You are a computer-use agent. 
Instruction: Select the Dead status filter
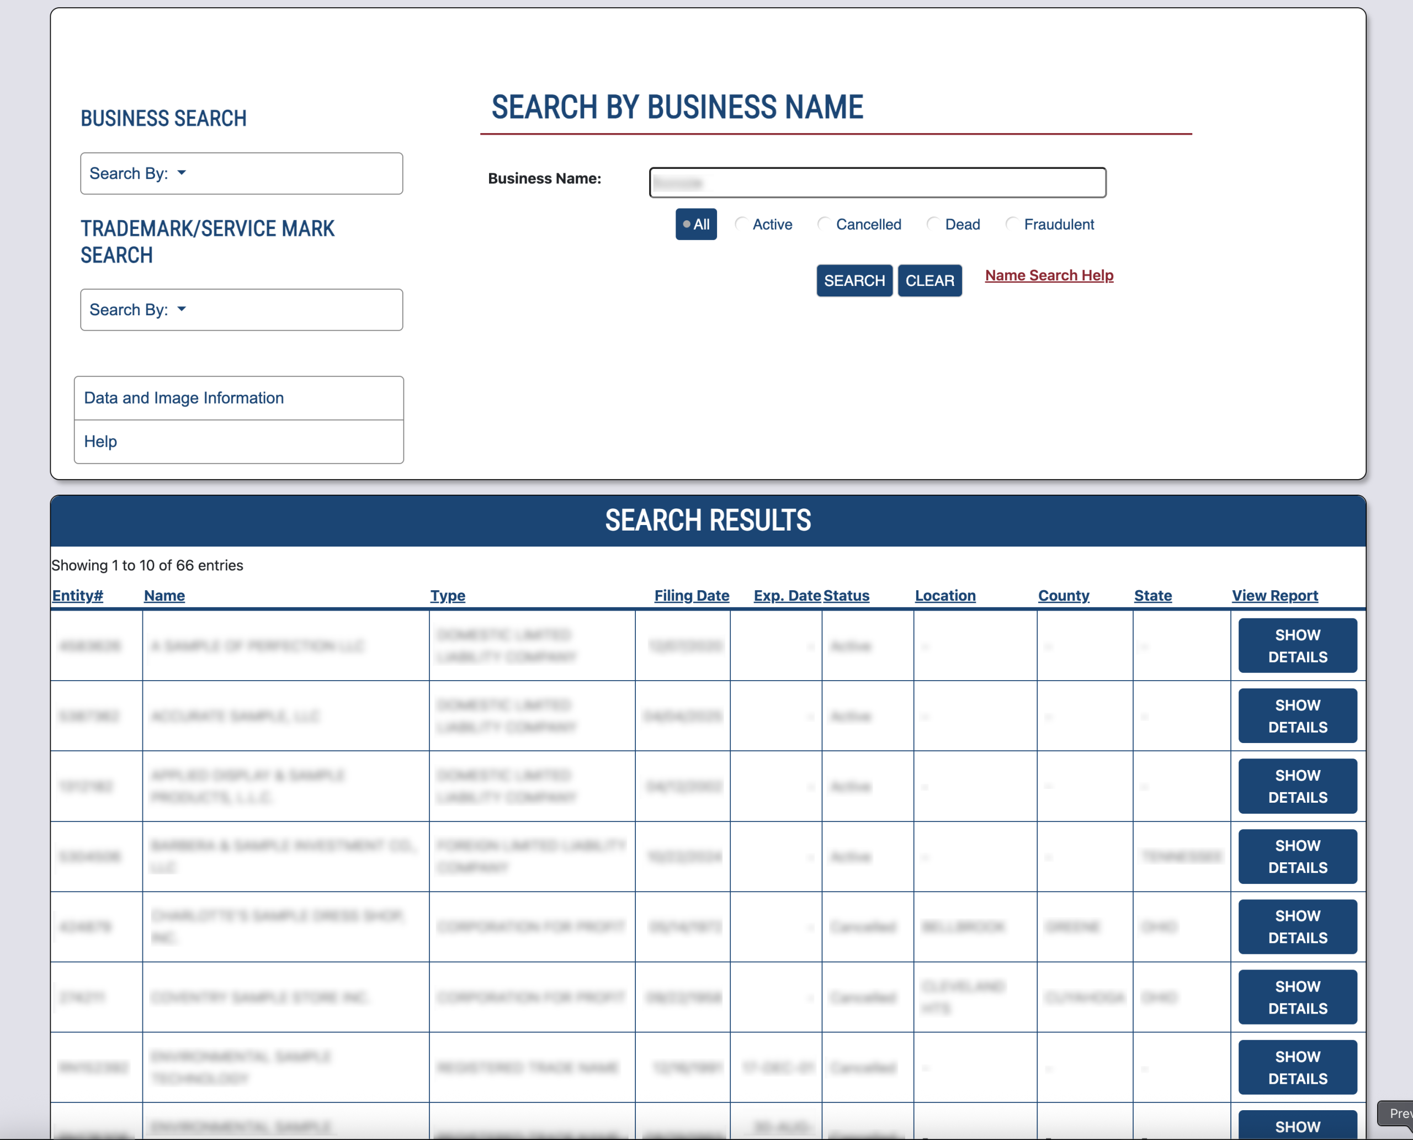click(x=932, y=225)
